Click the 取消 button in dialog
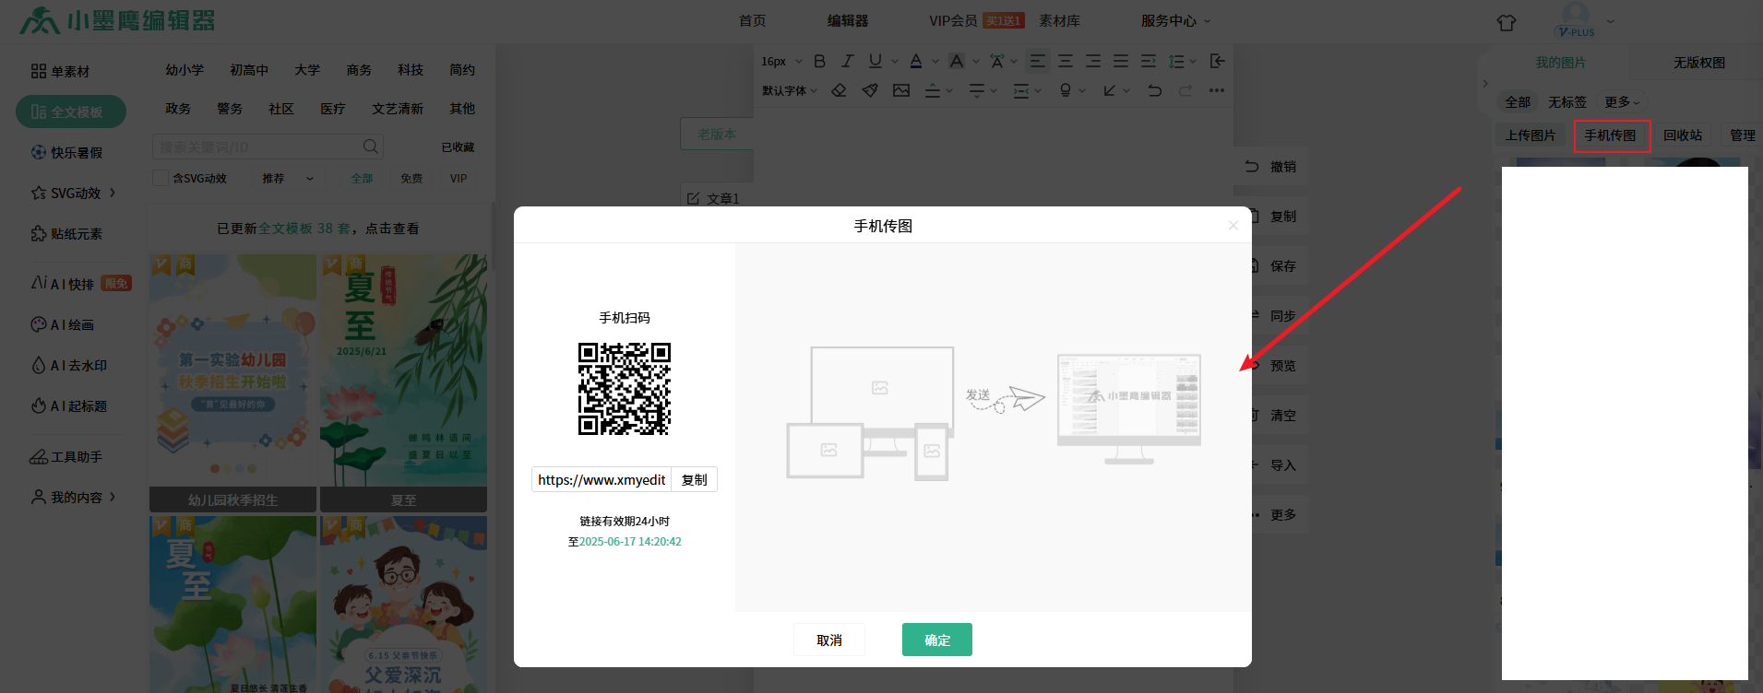 tap(829, 640)
